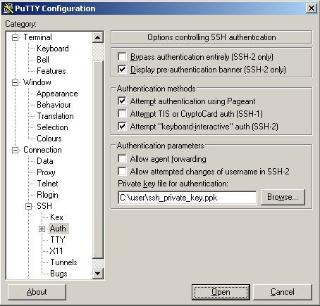This screenshot has height=306, width=320.
Task: Check Attempt TIS or CryptoCard auth
Action: (x=122, y=114)
